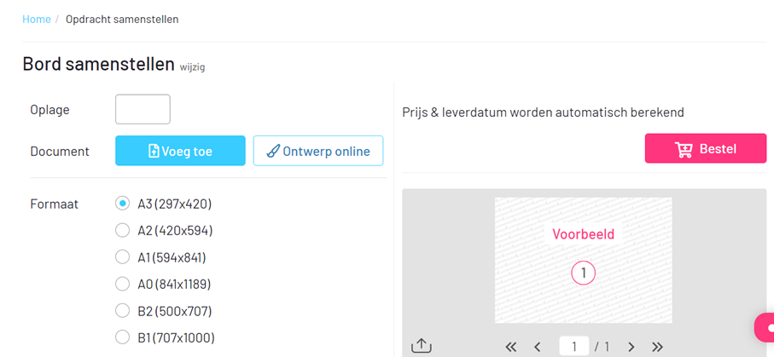Click the preview page number field
774x357 pixels.
574,347
